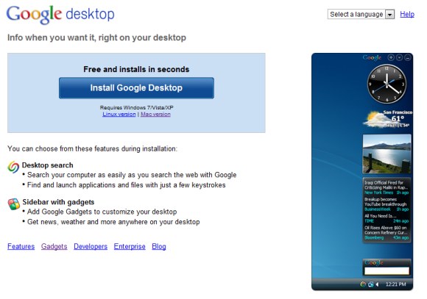Visit the Developers link
Viewport: 427px width, 299px height.
pos(91,246)
